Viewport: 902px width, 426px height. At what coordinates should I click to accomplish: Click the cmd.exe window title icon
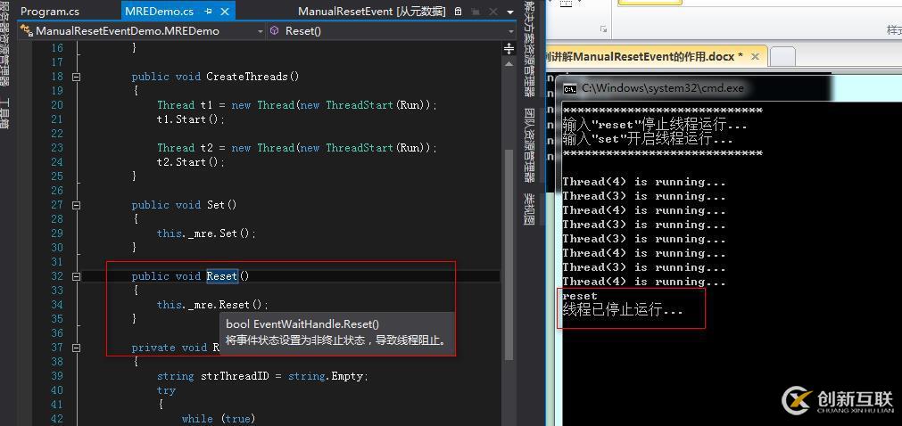click(569, 88)
